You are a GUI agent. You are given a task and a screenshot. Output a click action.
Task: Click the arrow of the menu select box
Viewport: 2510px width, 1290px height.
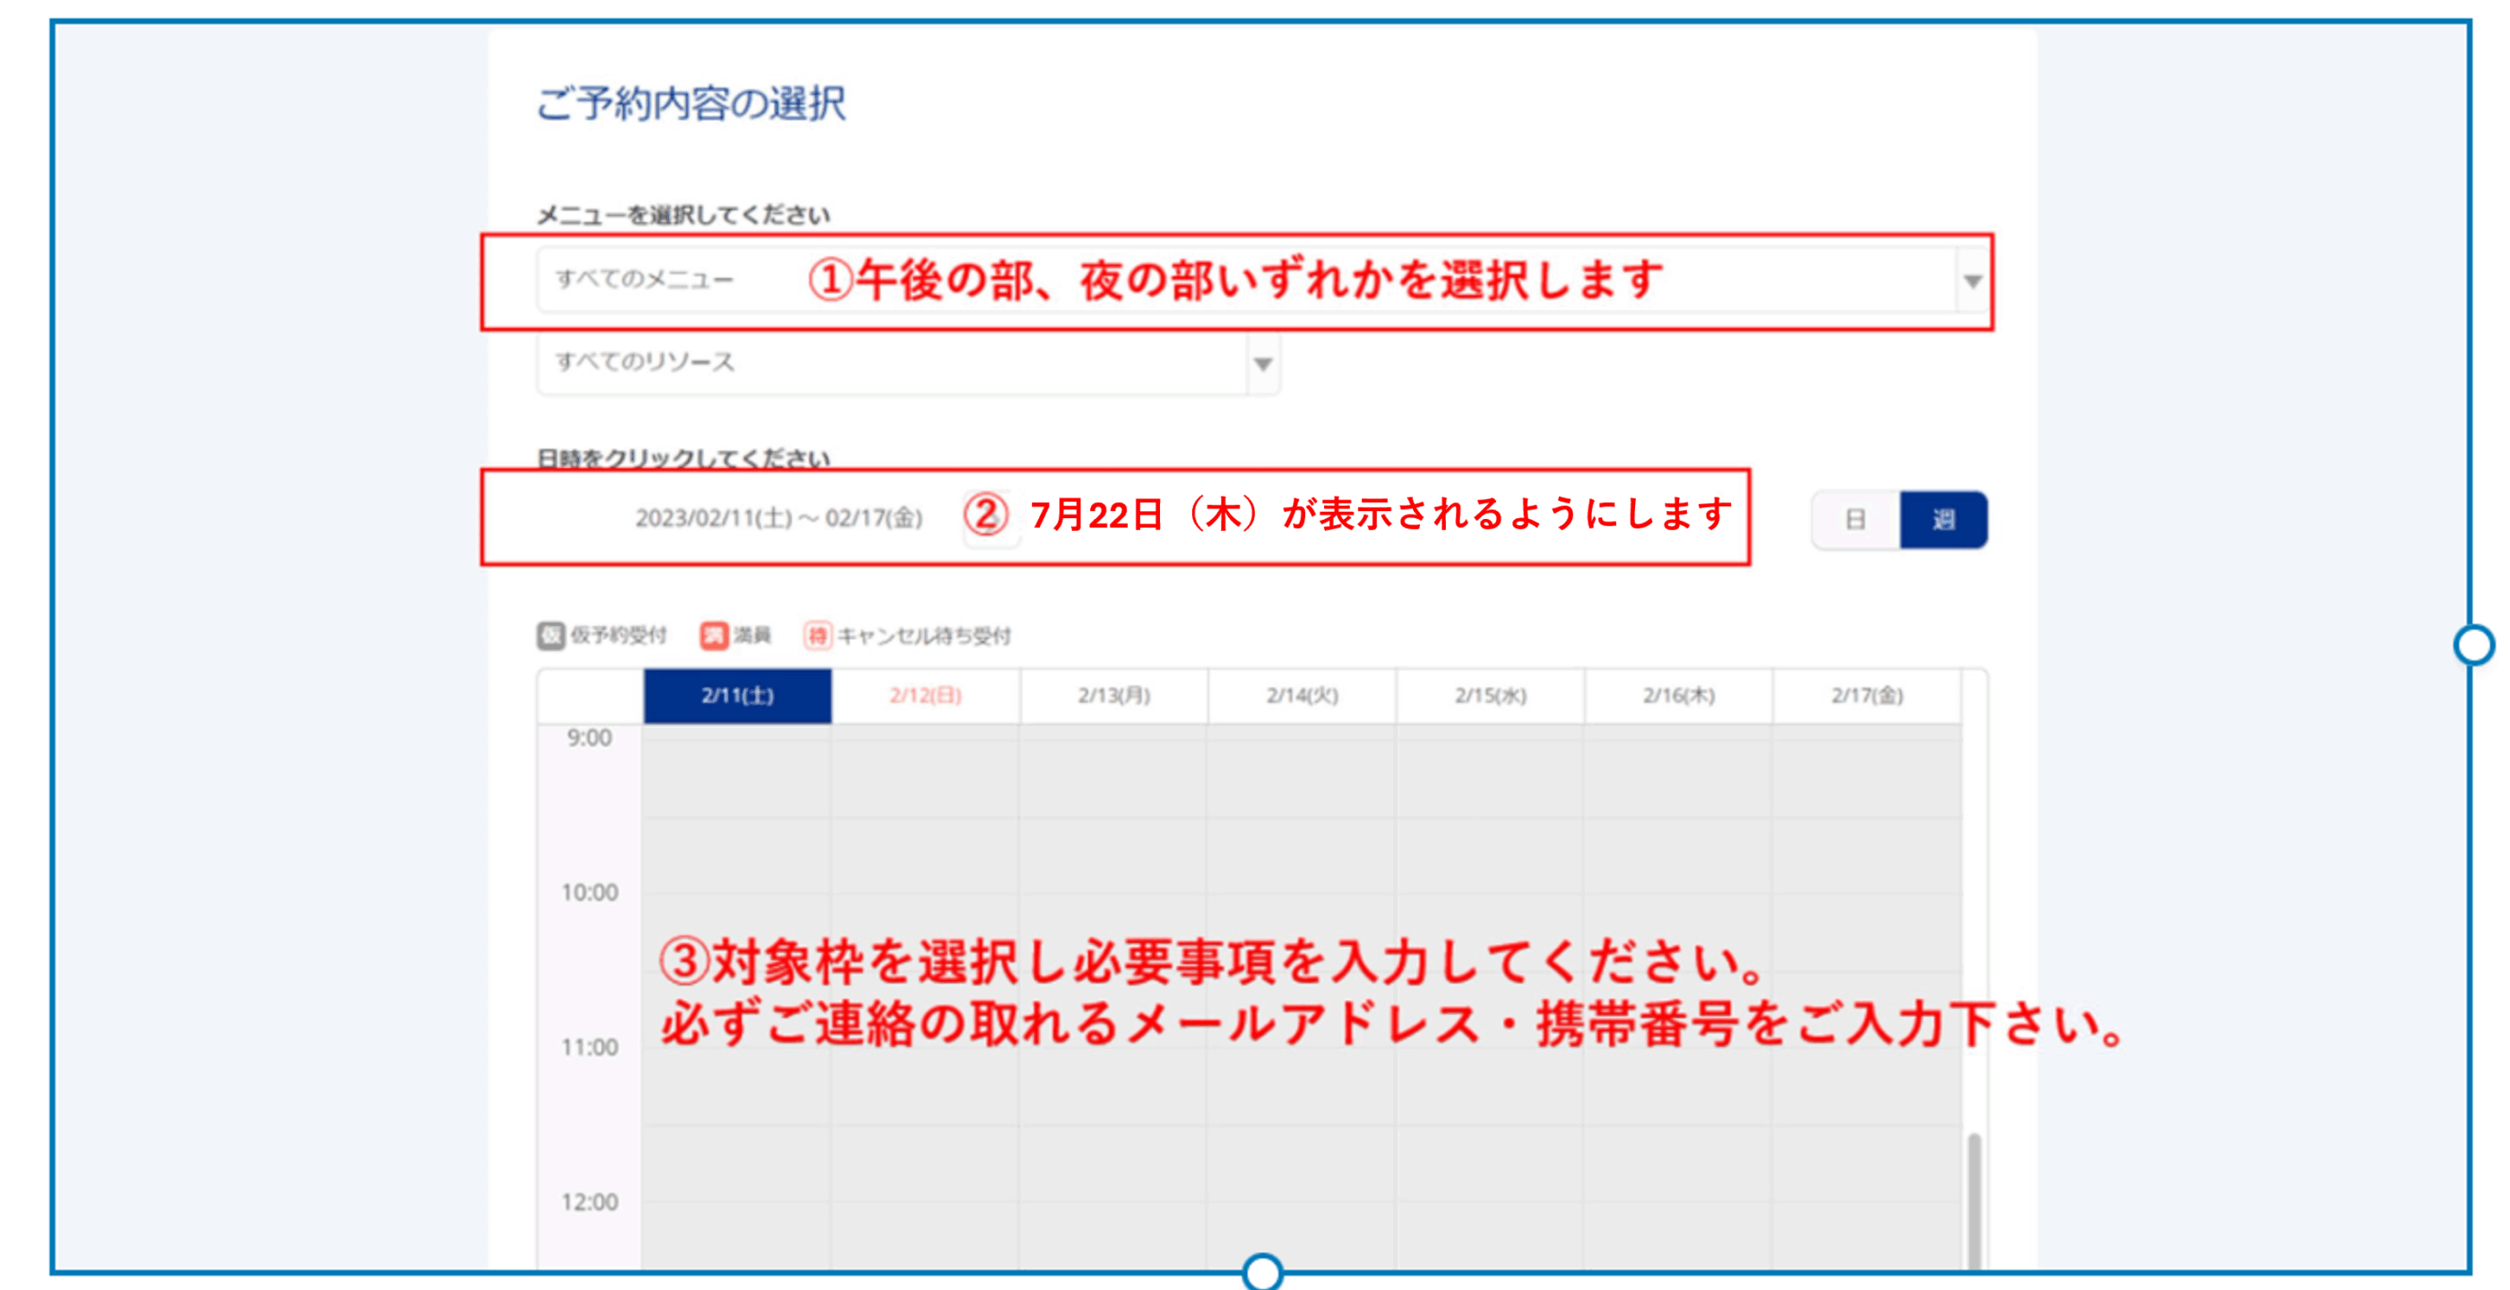tap(1972, 281)
